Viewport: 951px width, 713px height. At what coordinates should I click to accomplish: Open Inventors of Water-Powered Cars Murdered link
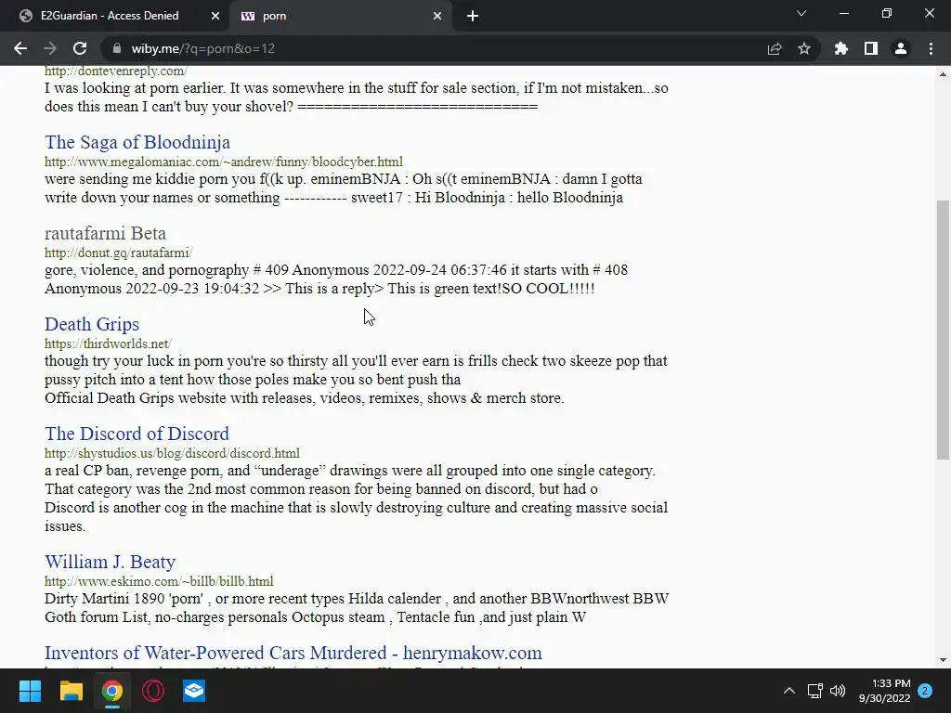(x=293, y=653)
